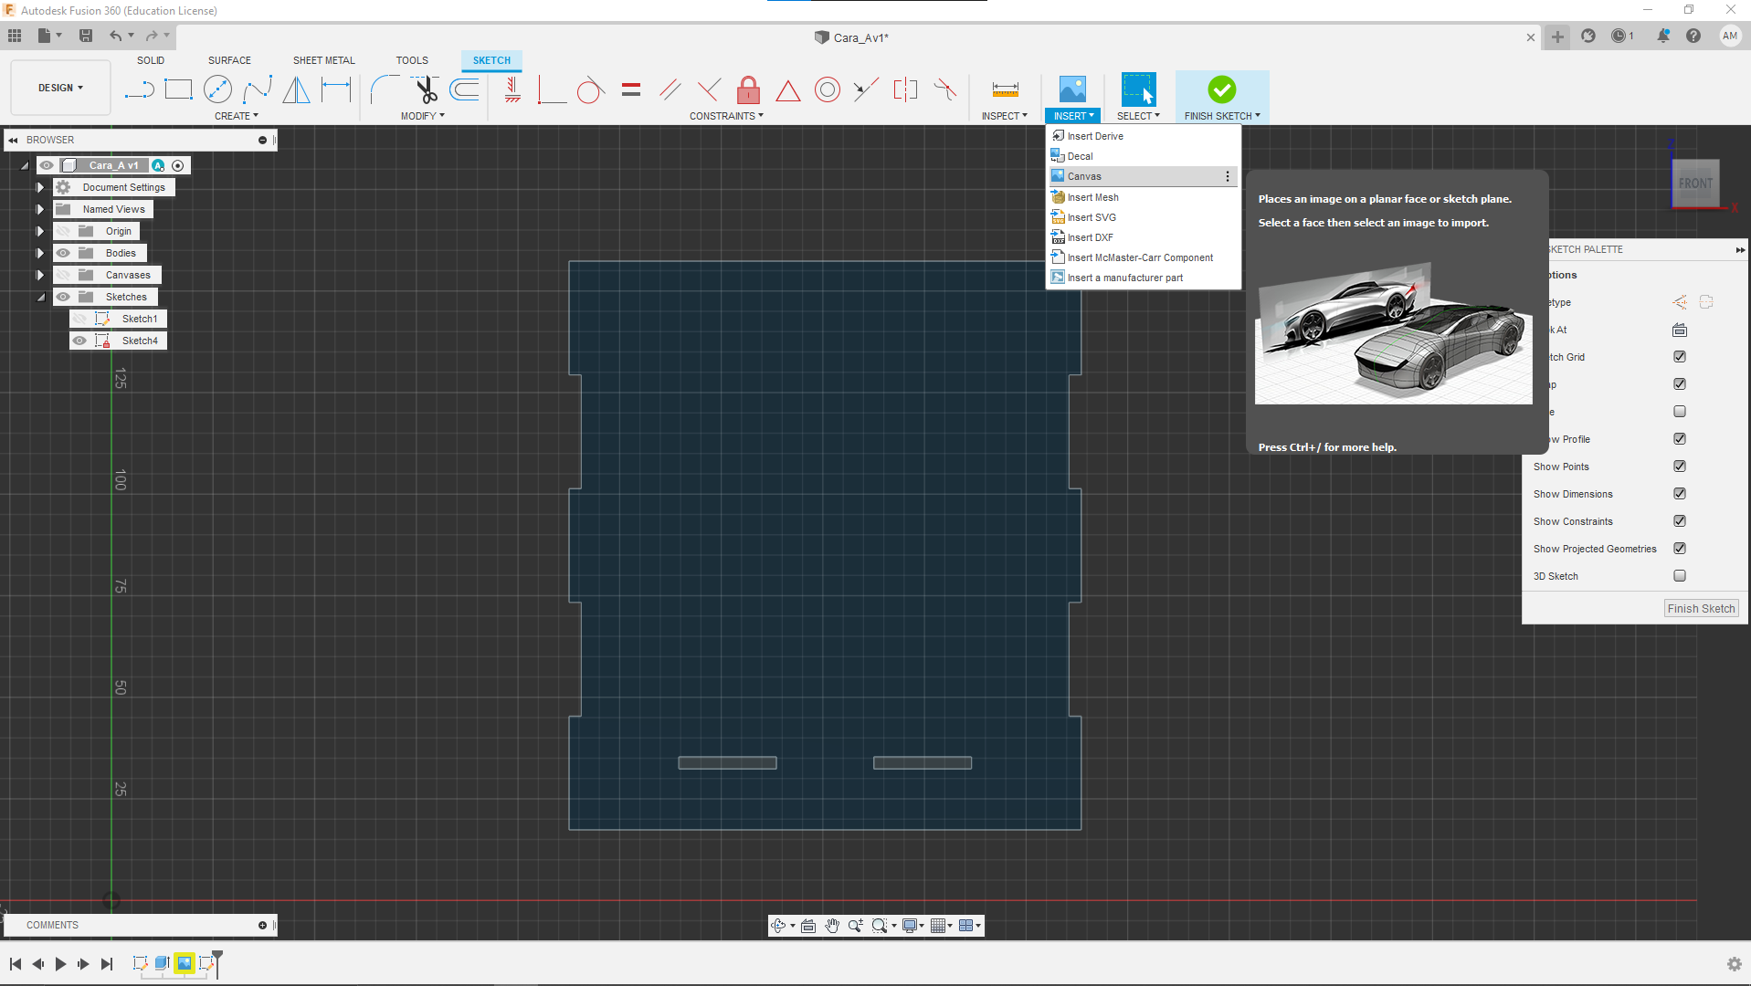Open the CONSTRAINTS dropdown menu
Screen dimensions: 1751x986
pos(726,116)
